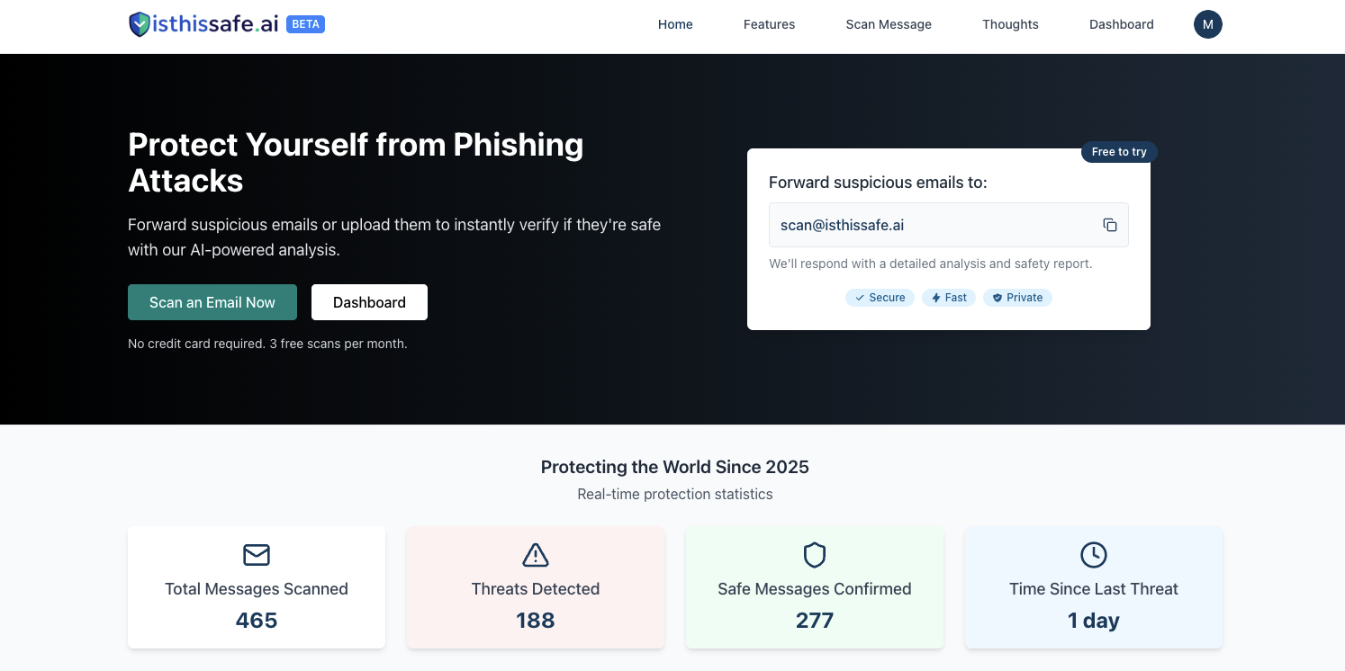Click the warning triangle icon for Threats Detected
Screen dimensions: 1345x671
pyautogui.click(x=536, y=555)
